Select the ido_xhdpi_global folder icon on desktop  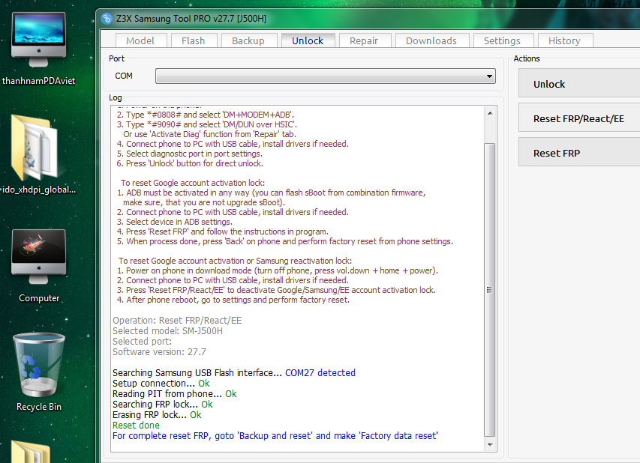point(39,154)
